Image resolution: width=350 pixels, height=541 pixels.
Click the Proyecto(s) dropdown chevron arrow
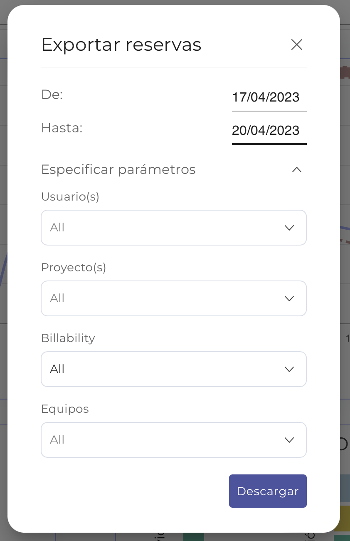pos(289,298)
